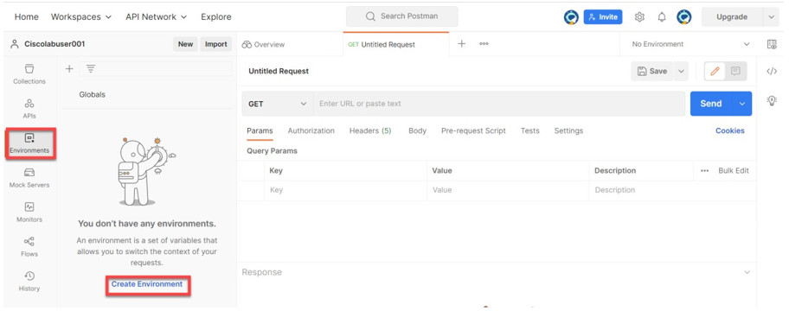789x311 pixels.
Task: Click the Description cell in query params
Action: (x=672, y=190)
